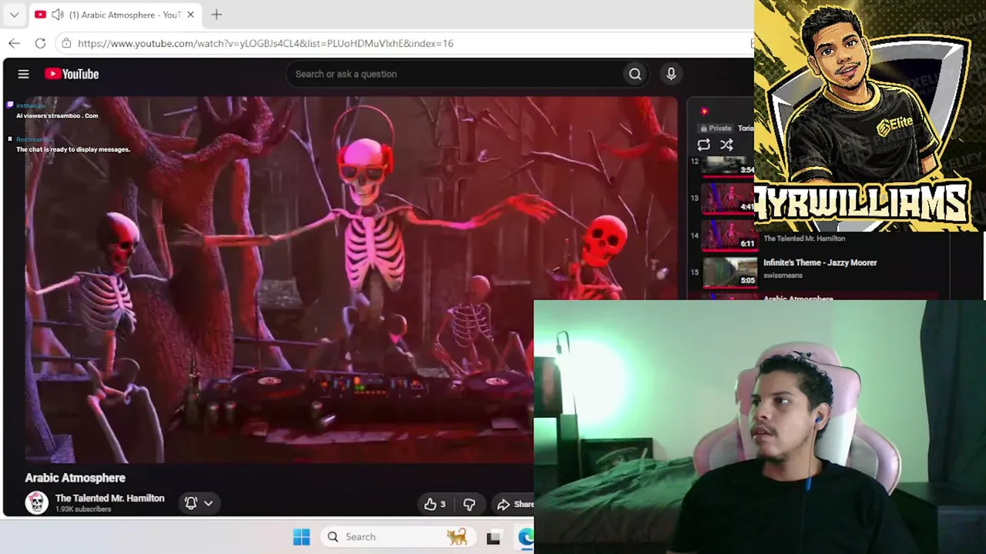Click the 1.93K subscribers count
The width and height of the screenshot is (986, 554).
pyautogui.click(x=83, y=509)
